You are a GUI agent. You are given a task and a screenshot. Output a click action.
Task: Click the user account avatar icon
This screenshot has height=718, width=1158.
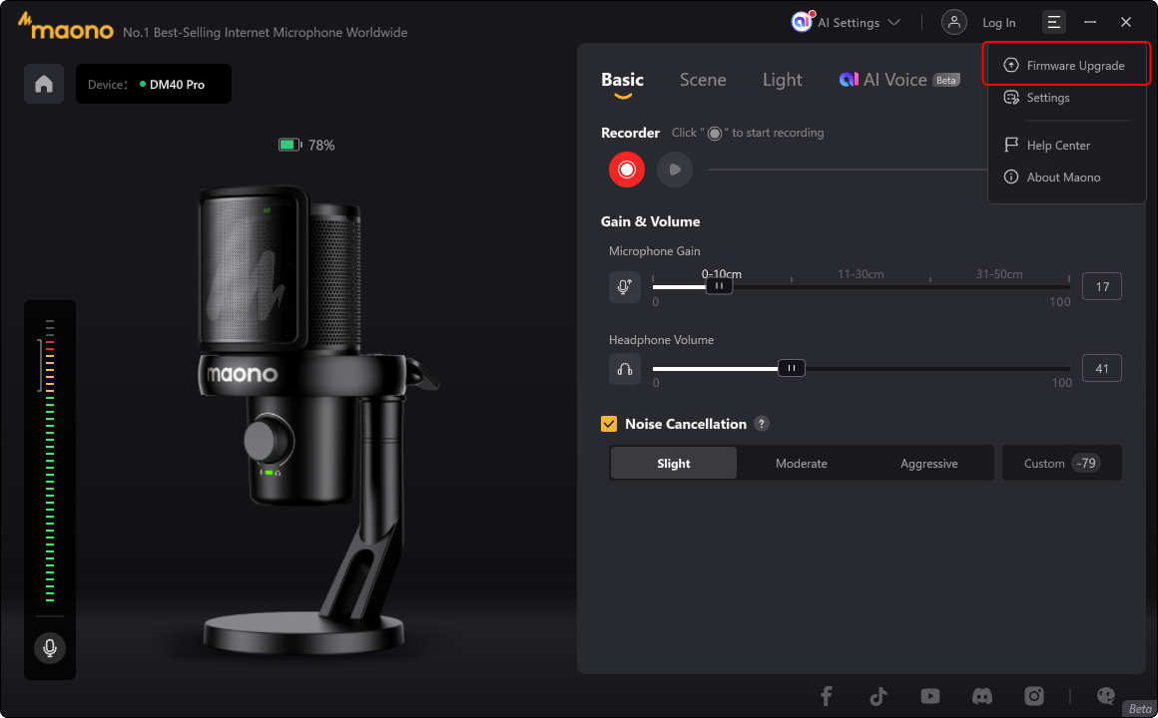954,22
